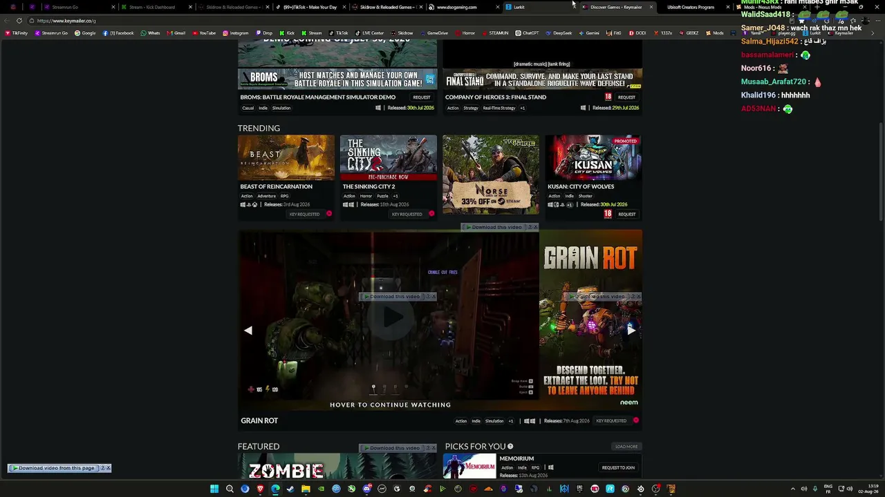Click Load More in Picks For You
Screen dimensions: 885x497
(626, 447)
